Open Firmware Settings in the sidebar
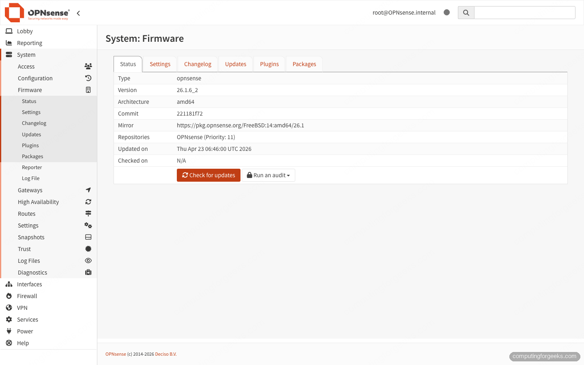Viewport: 584px width, 365px height. coord(49,112)
